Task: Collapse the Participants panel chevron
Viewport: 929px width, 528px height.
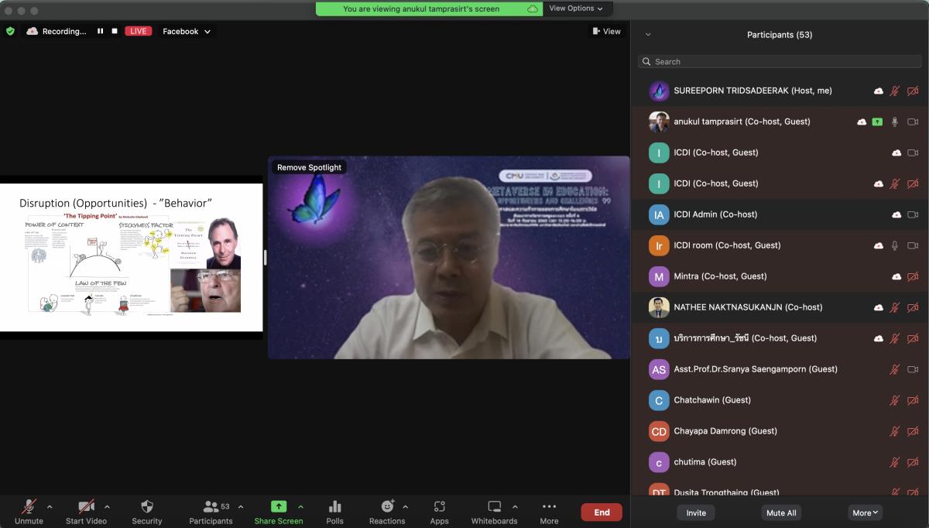Action: [x=648, y=34]
